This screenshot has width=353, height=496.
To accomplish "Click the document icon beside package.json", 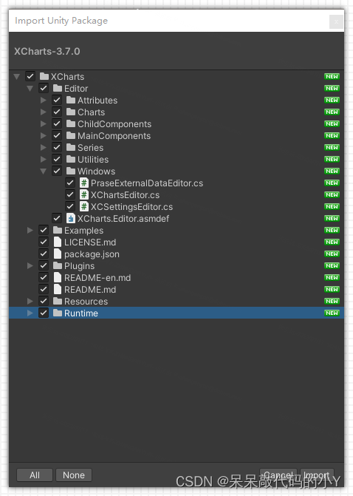I will coord(57,254).
